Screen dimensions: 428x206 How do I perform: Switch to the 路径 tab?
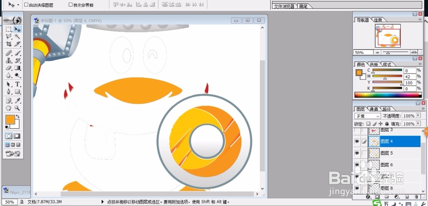(386, 109)
